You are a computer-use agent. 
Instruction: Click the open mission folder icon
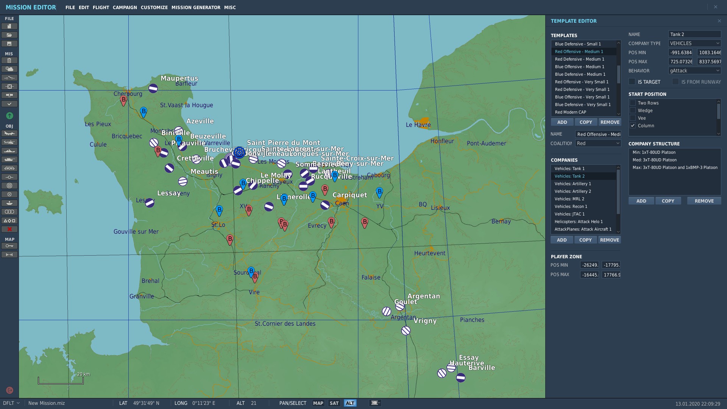coord(9,35)
